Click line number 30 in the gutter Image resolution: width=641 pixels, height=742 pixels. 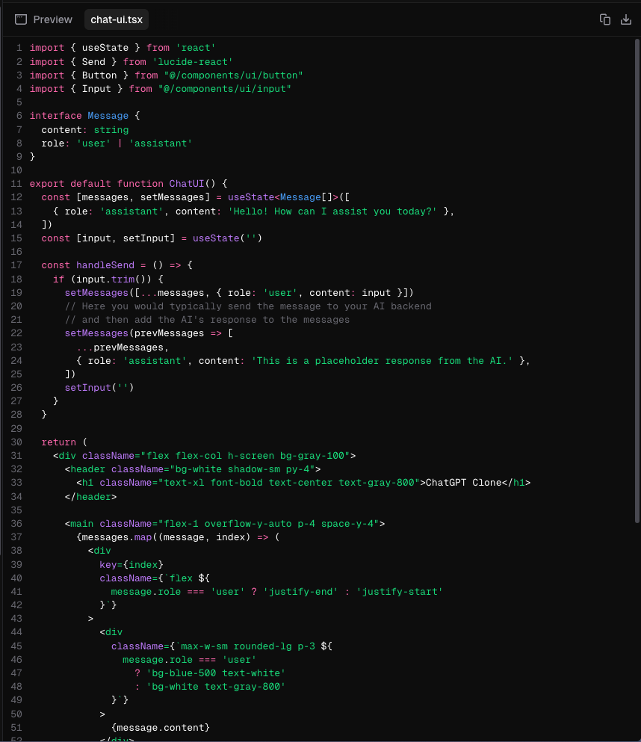16,442
